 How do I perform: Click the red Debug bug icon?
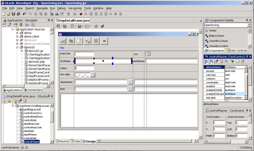(x=81, y=14)
